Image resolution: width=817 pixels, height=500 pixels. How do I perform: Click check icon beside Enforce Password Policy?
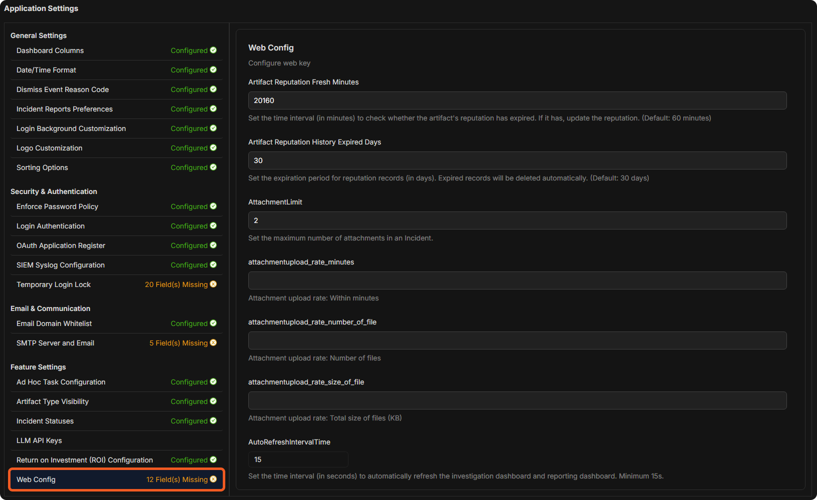coord(213,206)
